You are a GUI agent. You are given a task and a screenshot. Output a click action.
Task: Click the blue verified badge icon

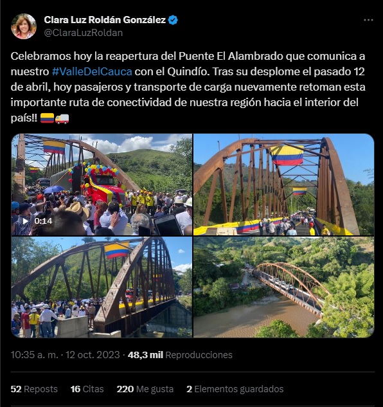[x=173, y=20]
